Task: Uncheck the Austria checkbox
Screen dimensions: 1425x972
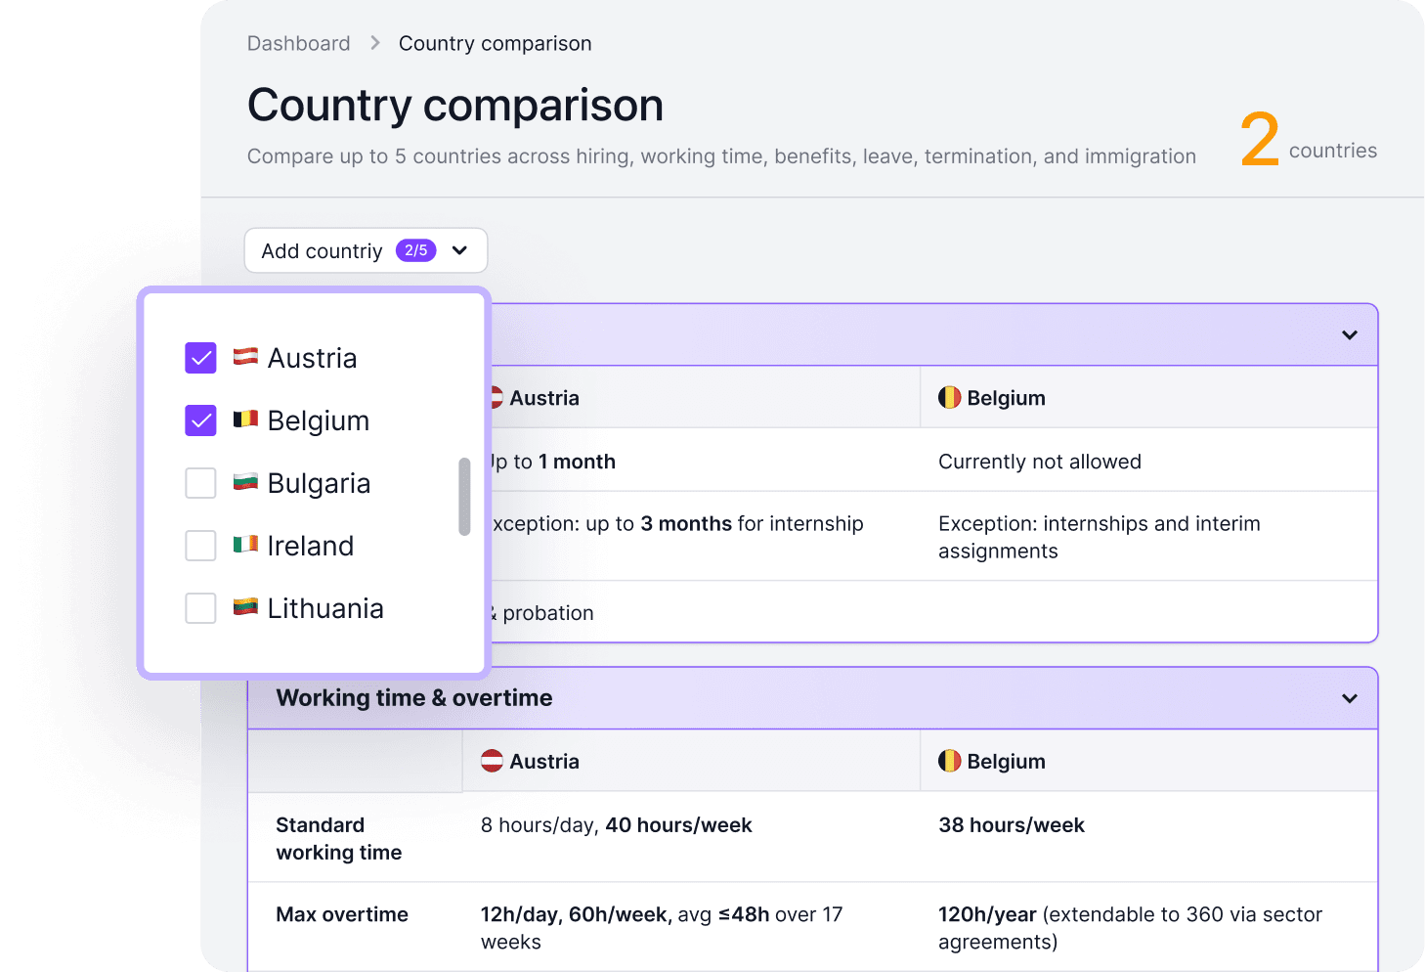Action: (200, 358)
